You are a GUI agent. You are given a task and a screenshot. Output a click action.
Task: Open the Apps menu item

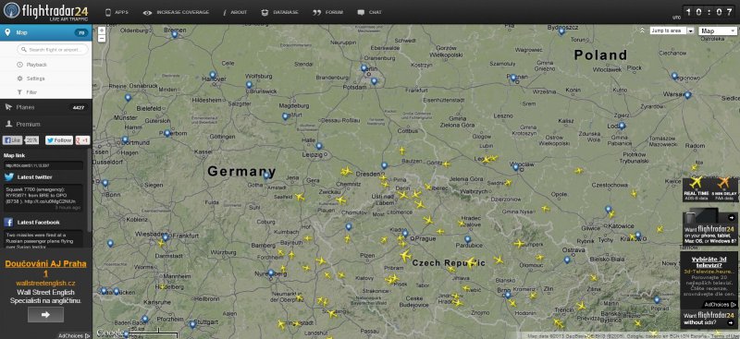point(117,12)
